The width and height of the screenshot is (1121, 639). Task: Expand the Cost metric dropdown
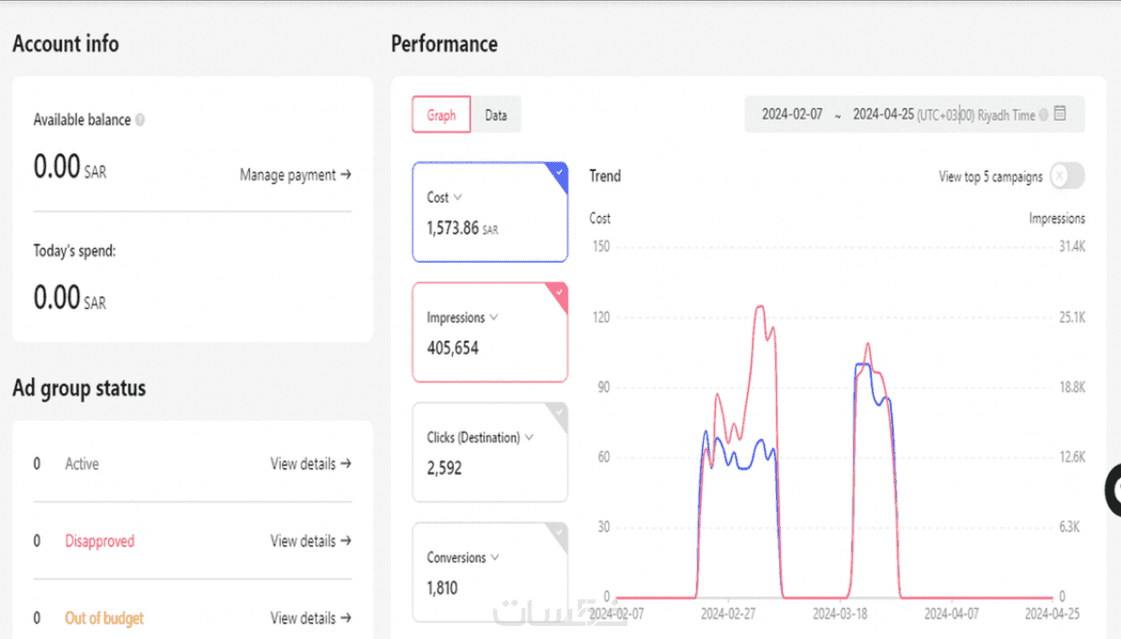coord(458,197)
